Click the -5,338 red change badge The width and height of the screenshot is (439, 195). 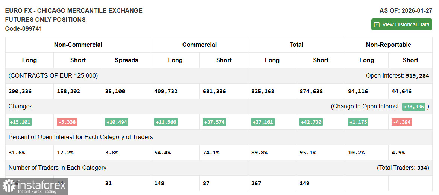coord(67,122)
